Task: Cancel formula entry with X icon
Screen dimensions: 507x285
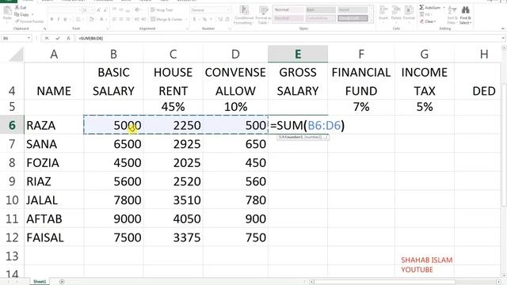Action: click(47, 38)
